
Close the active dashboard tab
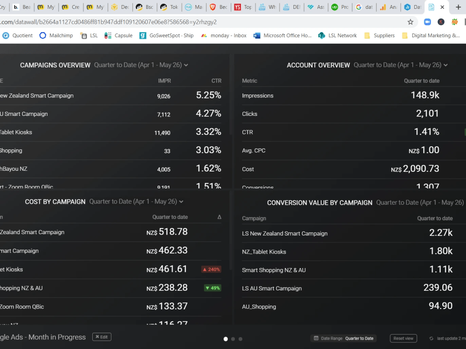(x=442, y=7)
